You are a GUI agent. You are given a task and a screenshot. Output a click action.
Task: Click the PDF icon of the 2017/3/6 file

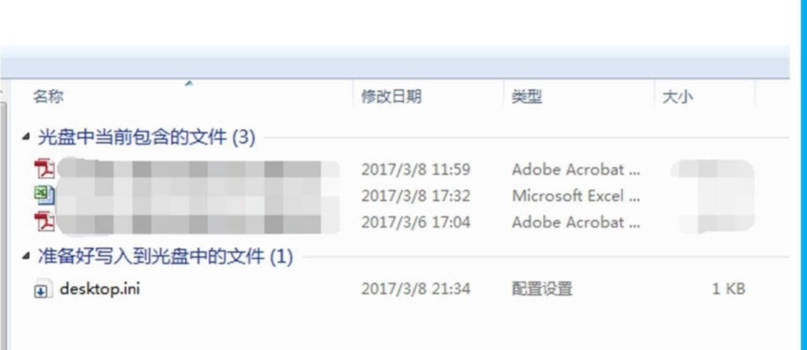coord(45,222)
